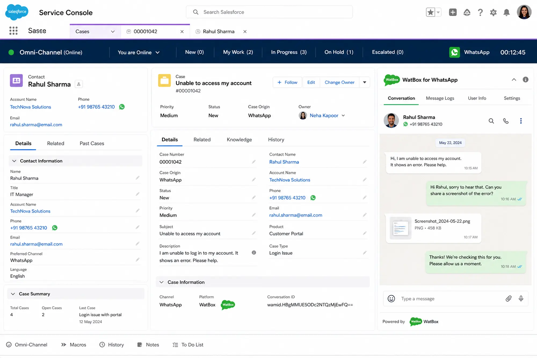Image resolution: width=537 pixels, height=358 pixels.
Task: Edit the contact Title field pencil
Action: 137,194
